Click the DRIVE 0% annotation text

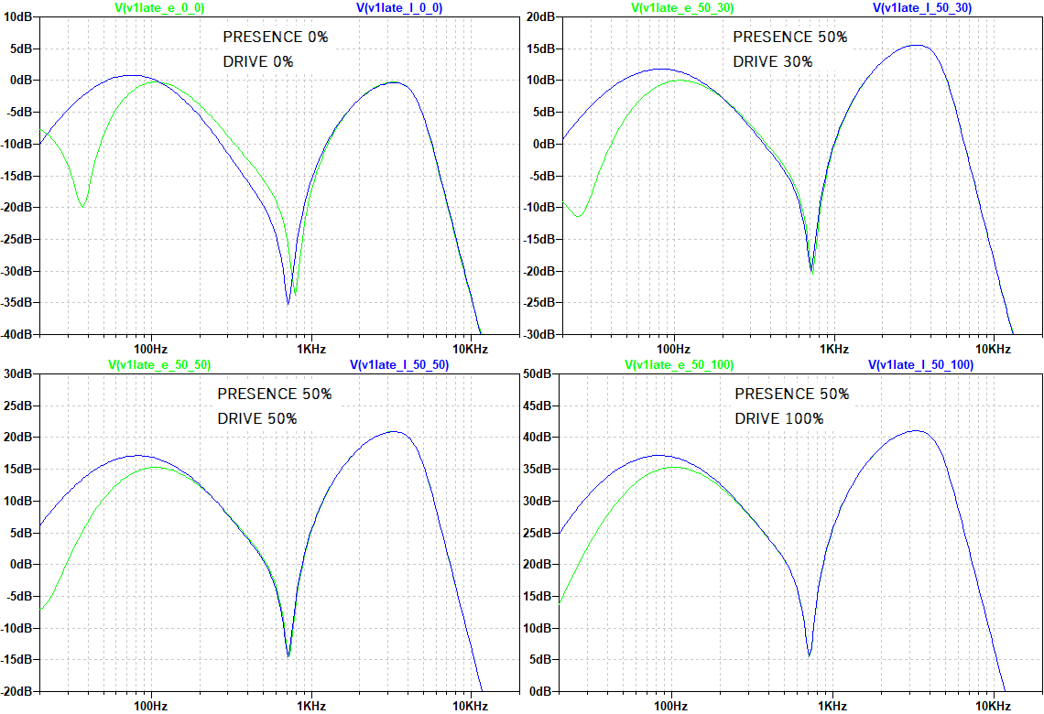coord(258,62)
